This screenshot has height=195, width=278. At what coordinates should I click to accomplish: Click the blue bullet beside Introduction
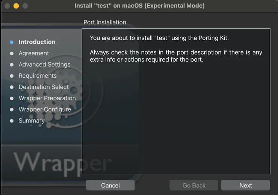pos(12,42)
